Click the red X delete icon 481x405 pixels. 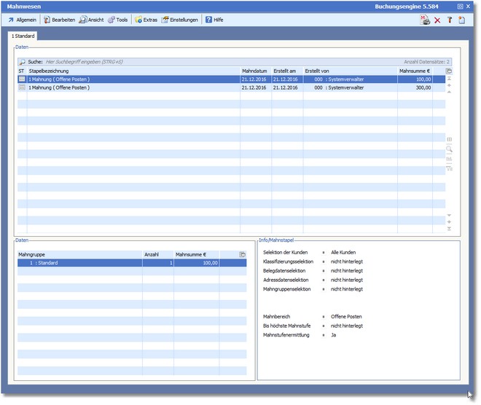[437, 20]
